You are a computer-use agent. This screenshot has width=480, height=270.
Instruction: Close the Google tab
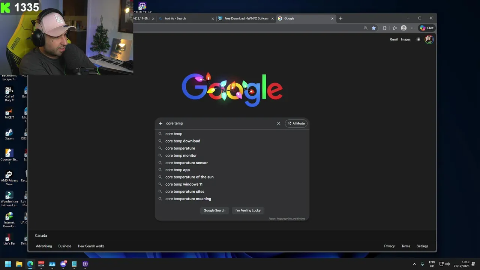pos(332,18)
